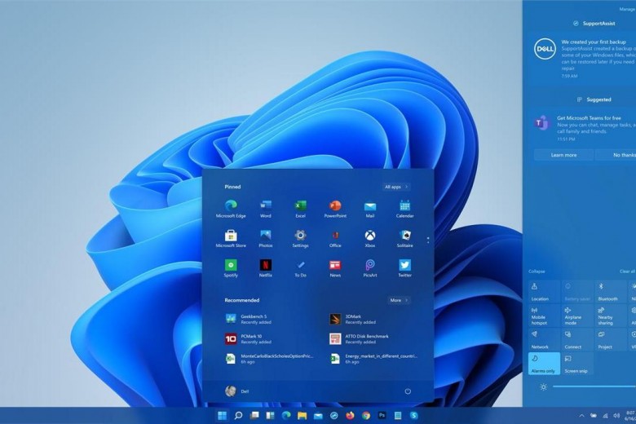Click Learn more on Teams suggestion

point(563,155)
